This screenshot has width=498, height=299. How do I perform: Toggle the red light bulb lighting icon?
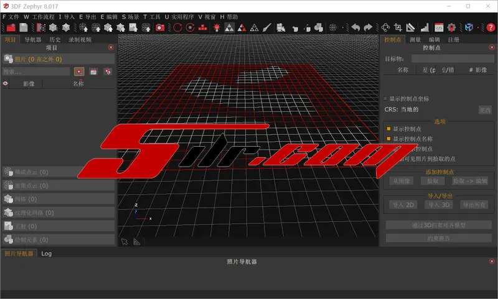tap(217, 28)
